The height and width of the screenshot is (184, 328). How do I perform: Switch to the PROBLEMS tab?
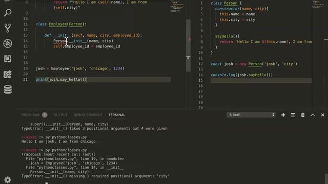[31, 115]
